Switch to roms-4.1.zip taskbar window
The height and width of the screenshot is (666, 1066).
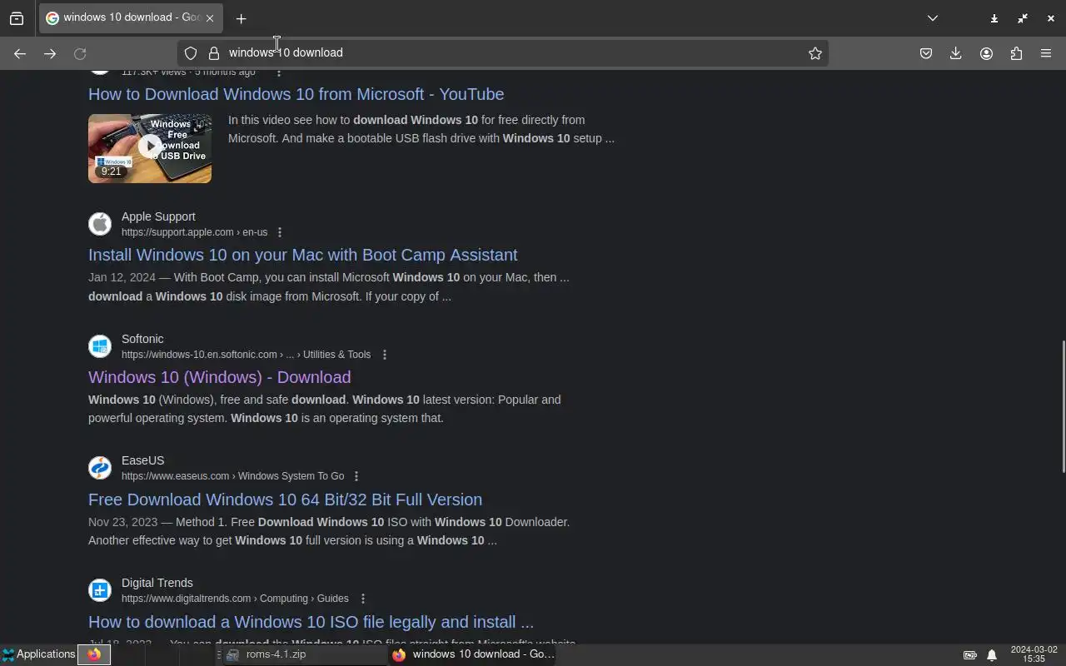coord(304,655)
